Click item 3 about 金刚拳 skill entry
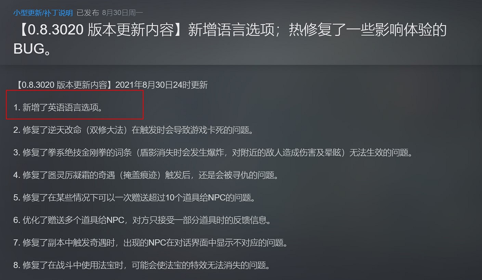Image resolution: width=482 pixels, height=280 pixels. [x=213, y=153]
